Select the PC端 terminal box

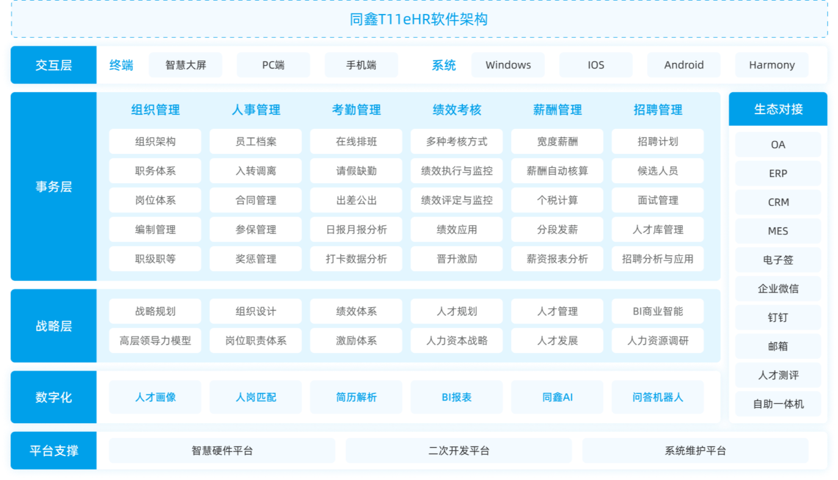point(273,65)
